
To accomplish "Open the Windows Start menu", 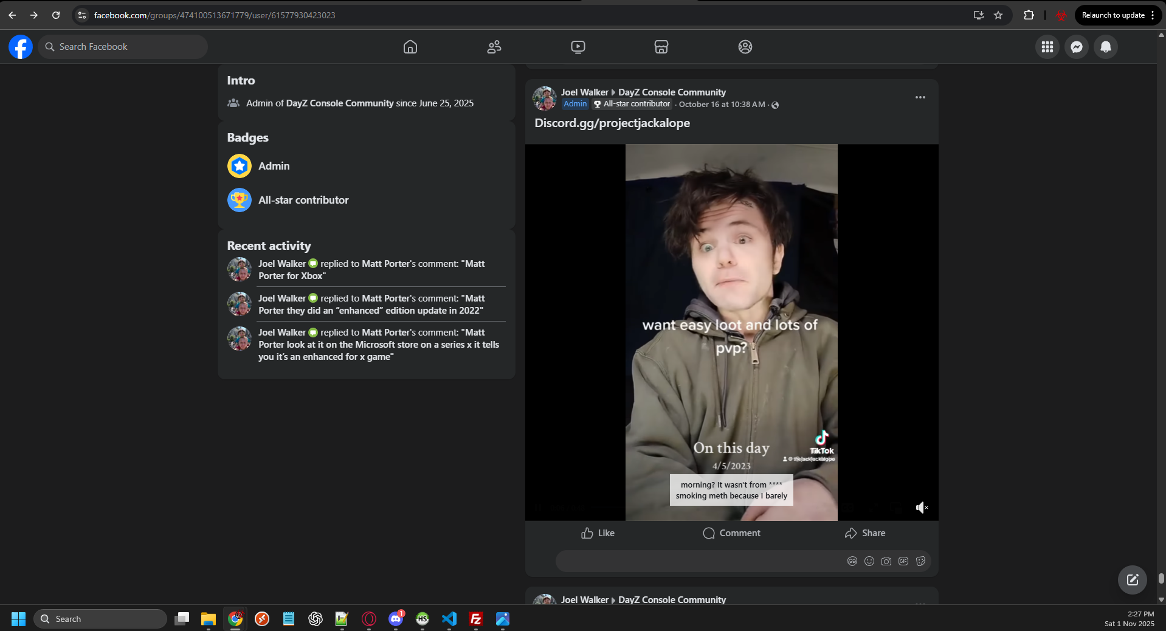I will tap(18, 619).
